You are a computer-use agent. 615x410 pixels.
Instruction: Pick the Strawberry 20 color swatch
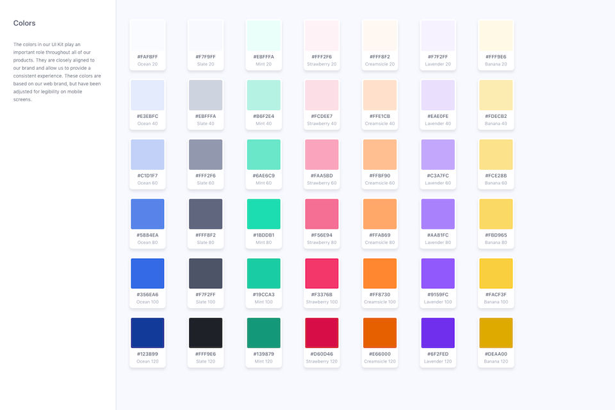[322, 36]
